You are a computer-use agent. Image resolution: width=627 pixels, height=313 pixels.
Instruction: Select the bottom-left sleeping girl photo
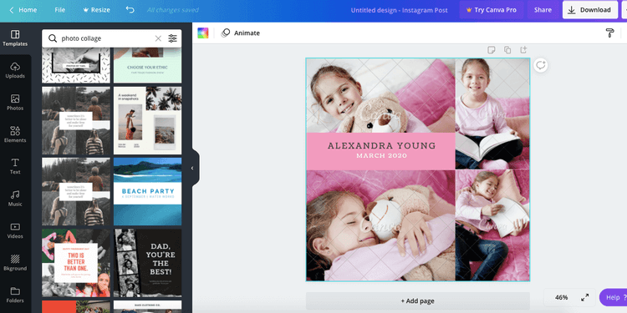pyautogui.click(x=380, y=225)
